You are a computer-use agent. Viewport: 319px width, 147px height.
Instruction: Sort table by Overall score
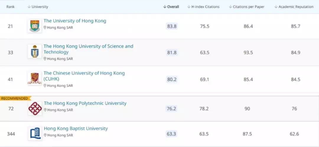pos(171,7)
